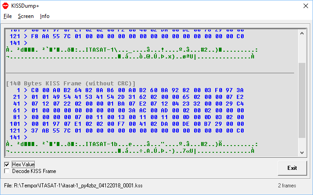Click the Exit button
This screenshot has height=195, width=313.
[292, 168]
